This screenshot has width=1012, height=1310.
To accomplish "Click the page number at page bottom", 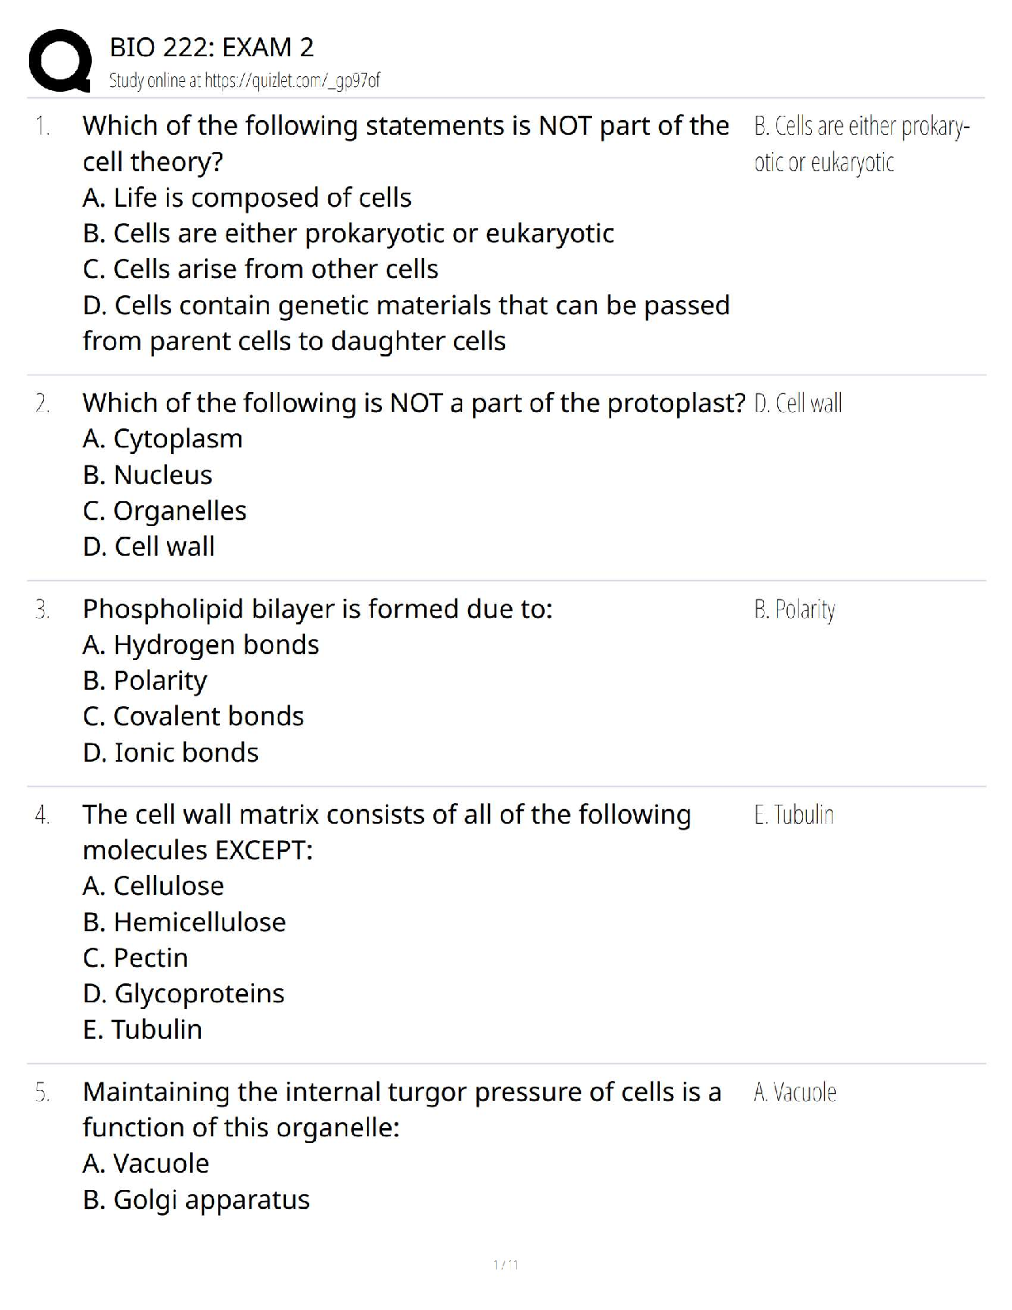I will click(x=505, y=1265).
